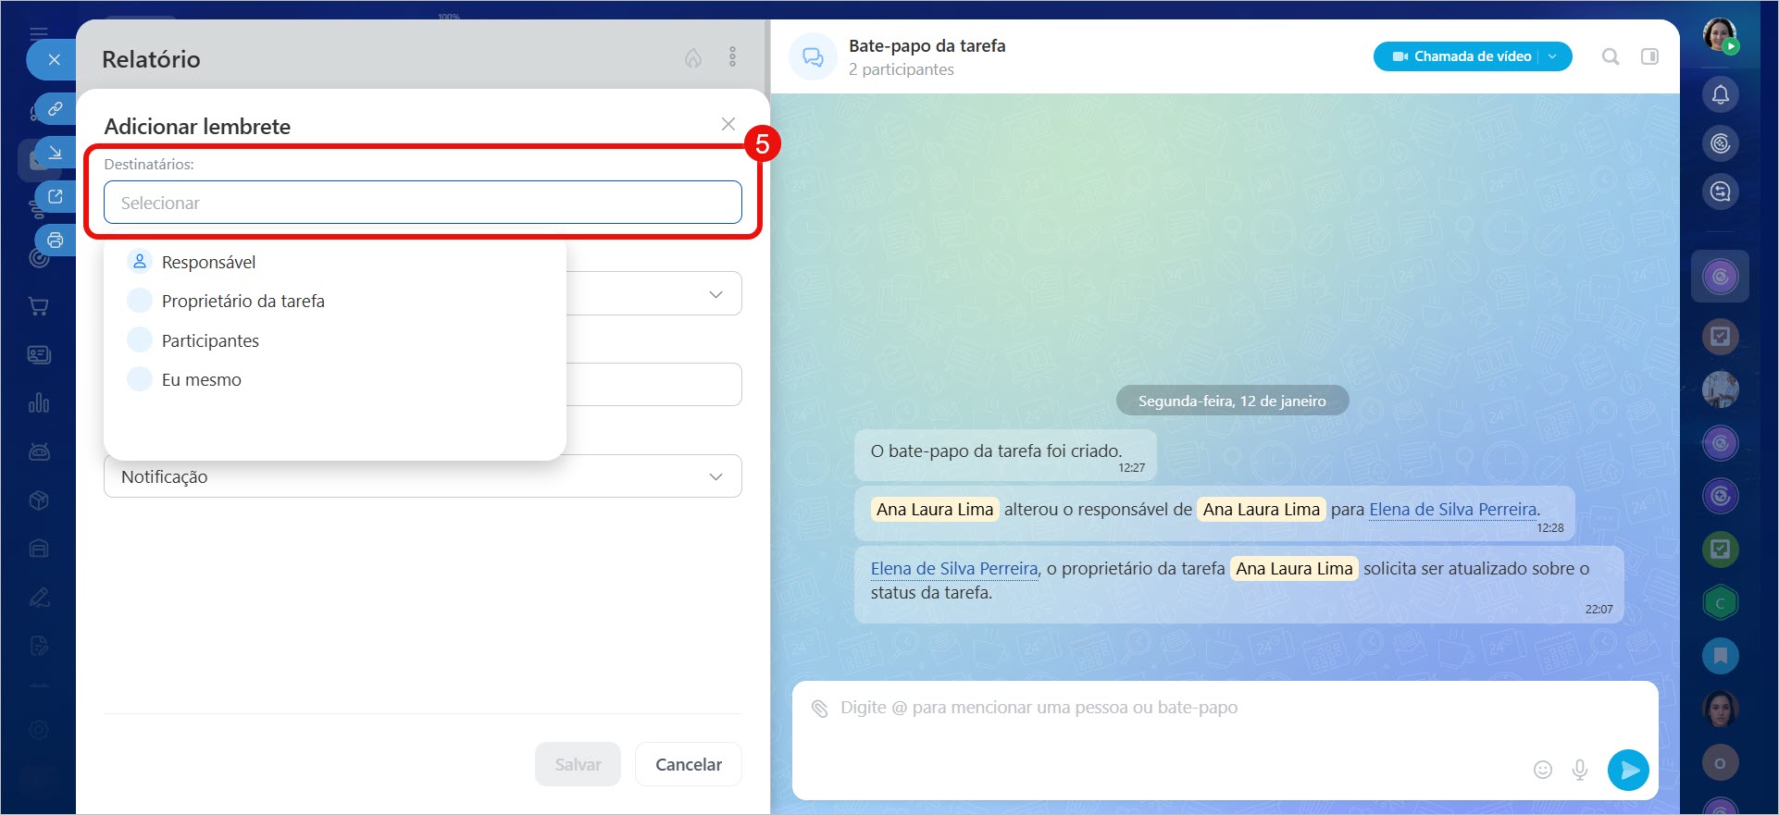The width and height of the screenshot is (1779, 815).
Task: Expand the Notificação dropdown
Action: [715, 476]
